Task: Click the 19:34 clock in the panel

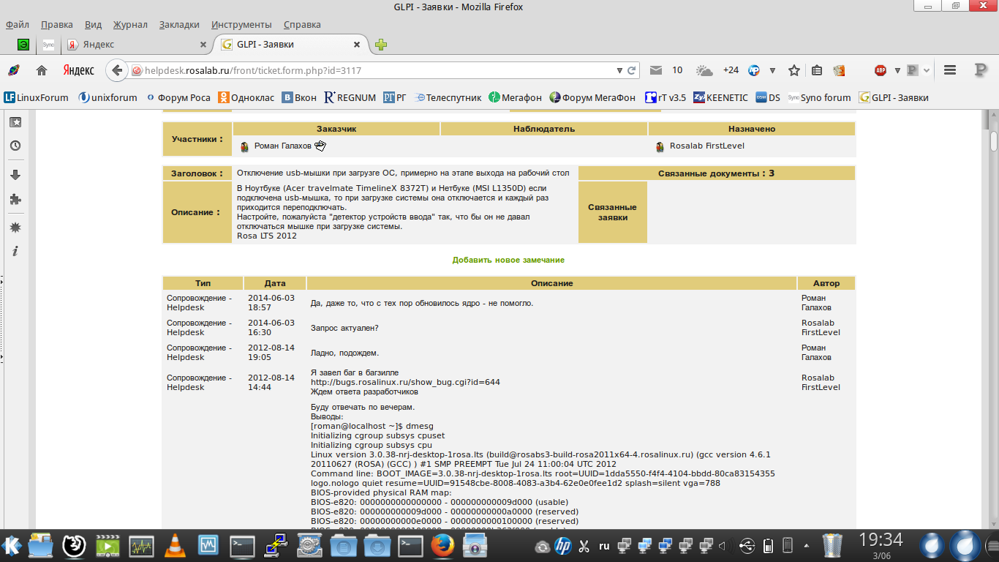Action: coord(881,540)
